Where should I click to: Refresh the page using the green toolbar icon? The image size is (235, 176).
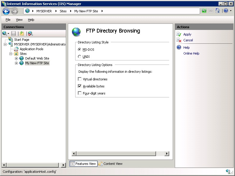coord(204,11)
